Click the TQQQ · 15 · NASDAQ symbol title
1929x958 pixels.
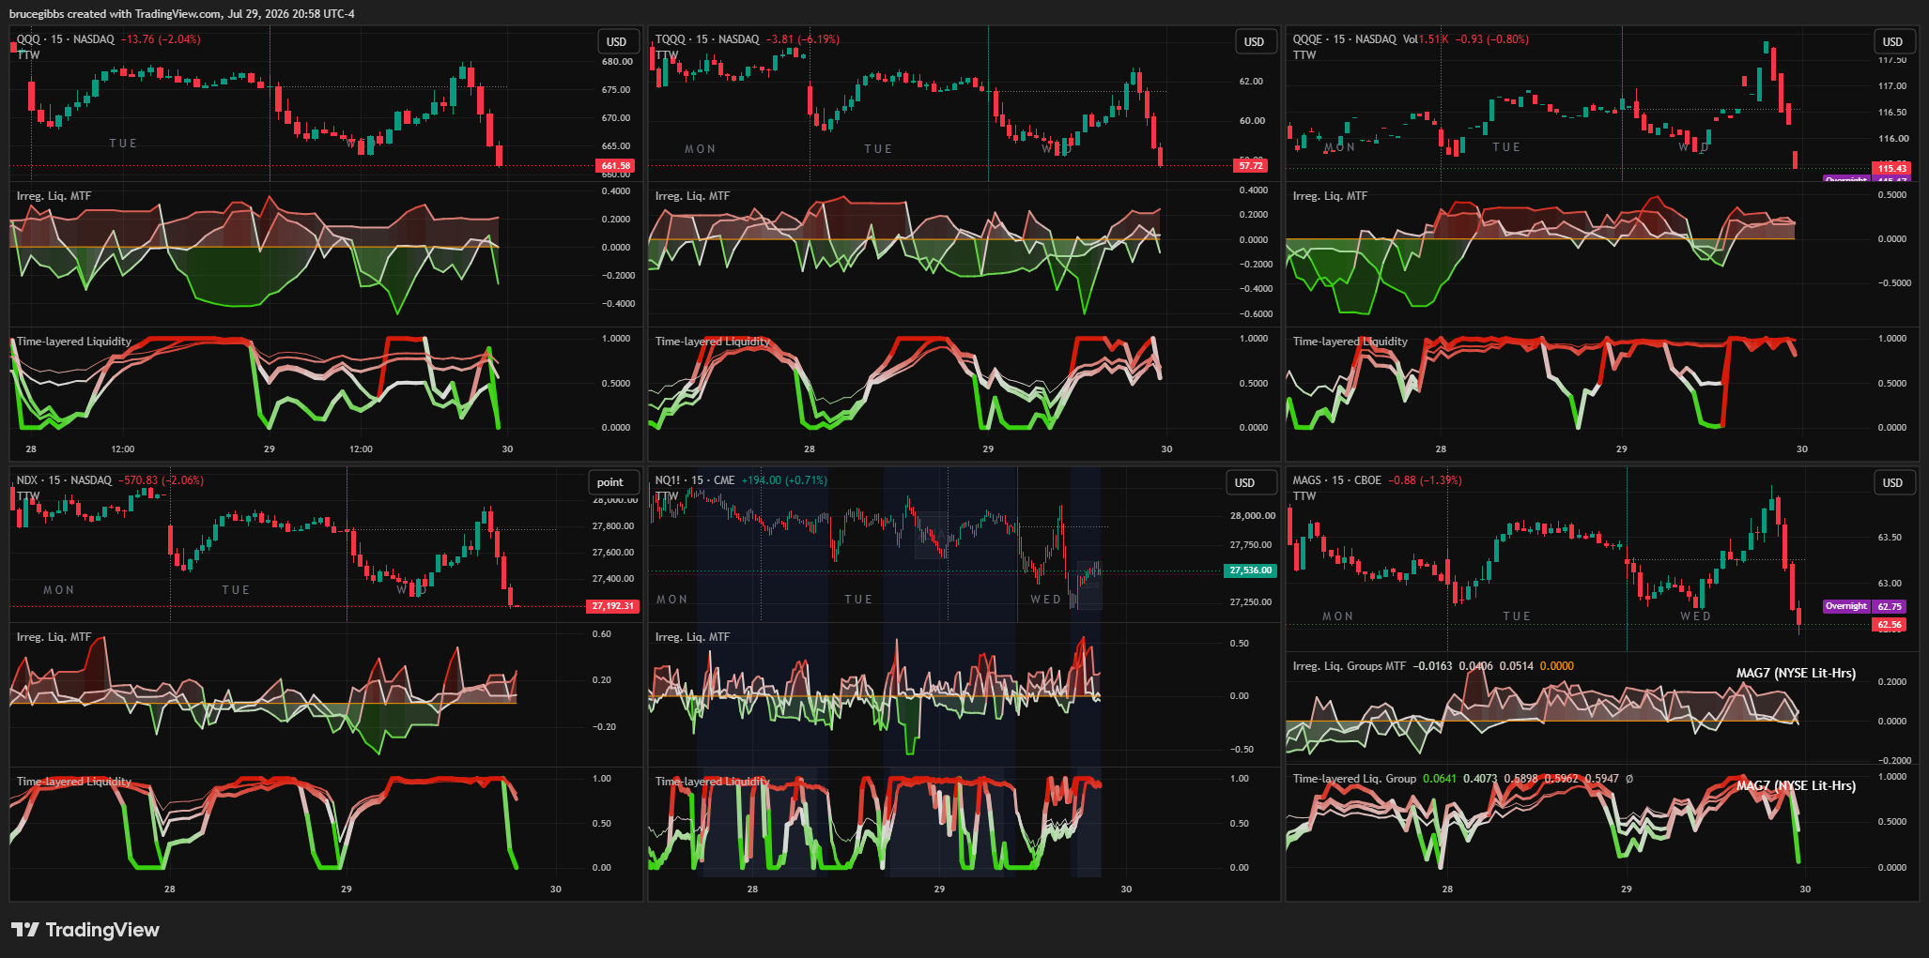click(x=707, y=39)
